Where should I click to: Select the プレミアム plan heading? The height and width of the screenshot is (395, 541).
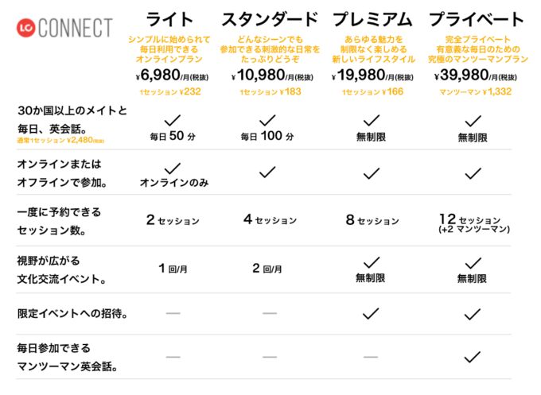[372, 19]
